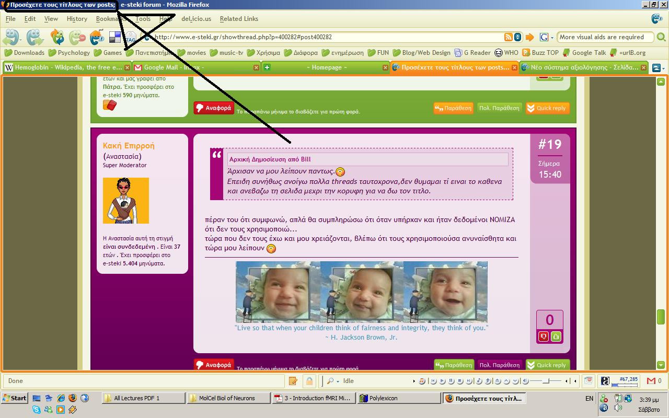Close the Google Mail tab
The image size is (669, 418).
[256, 67]
